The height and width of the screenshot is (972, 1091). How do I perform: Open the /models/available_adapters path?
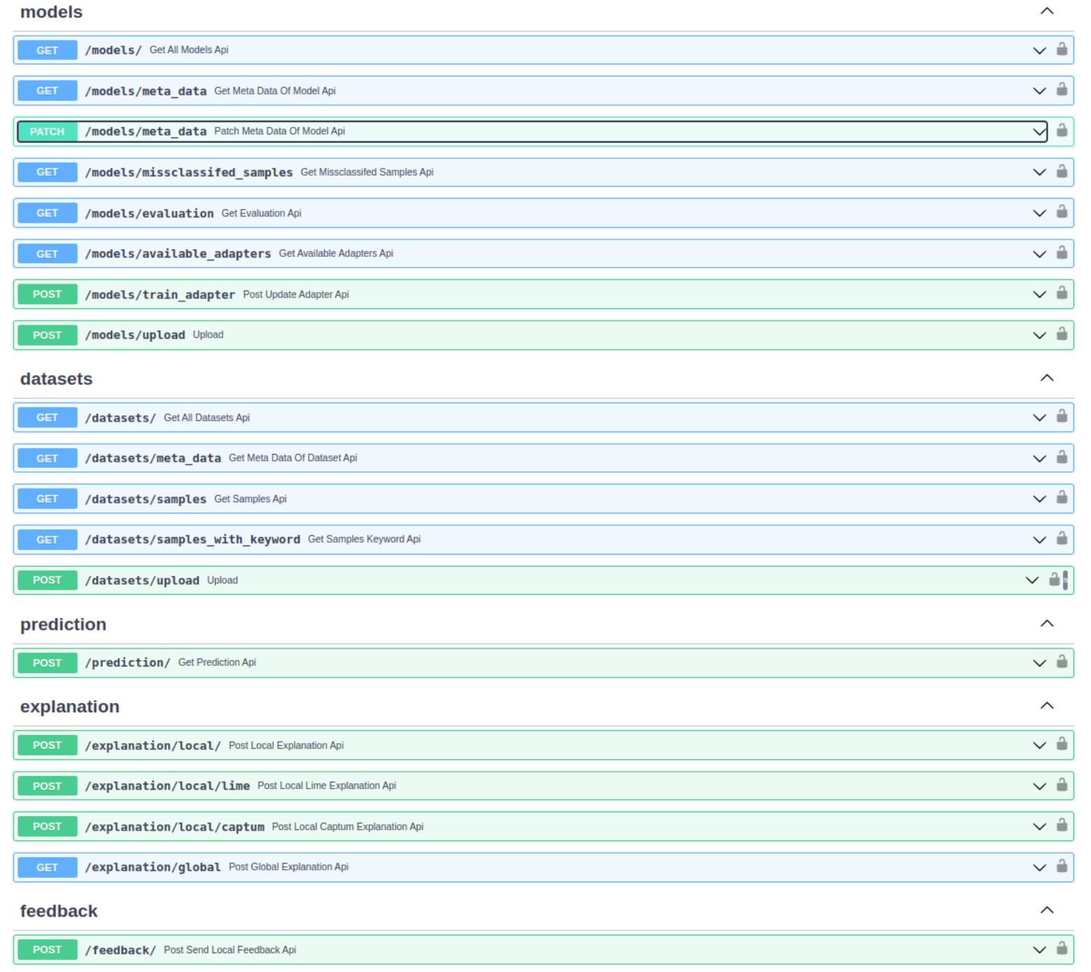pos(178,254)
